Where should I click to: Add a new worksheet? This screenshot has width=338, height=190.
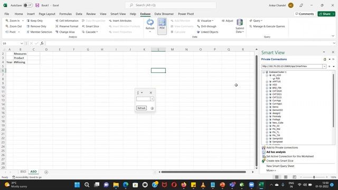(46, 172)
